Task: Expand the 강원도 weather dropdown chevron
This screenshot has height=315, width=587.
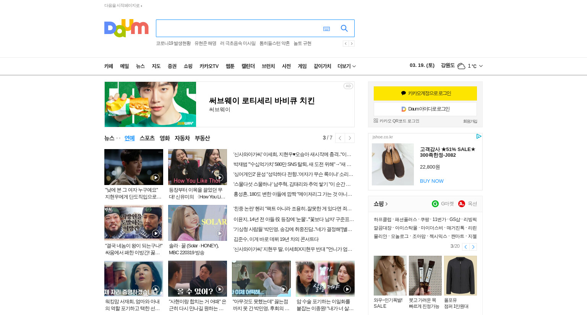Action: pyautogui.click(x=481, y=66)
